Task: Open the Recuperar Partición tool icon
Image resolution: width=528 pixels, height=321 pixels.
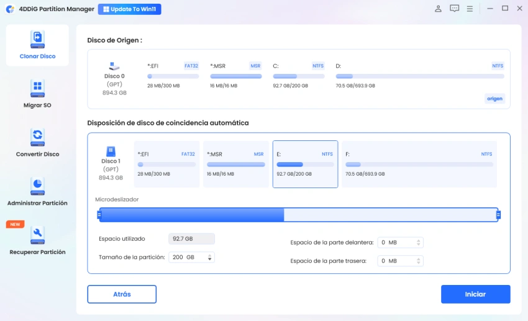Action: (x=37, y=235)
